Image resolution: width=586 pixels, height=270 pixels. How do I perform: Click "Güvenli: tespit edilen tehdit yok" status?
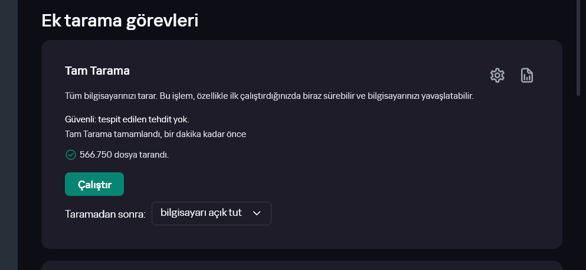pos(127,119)
